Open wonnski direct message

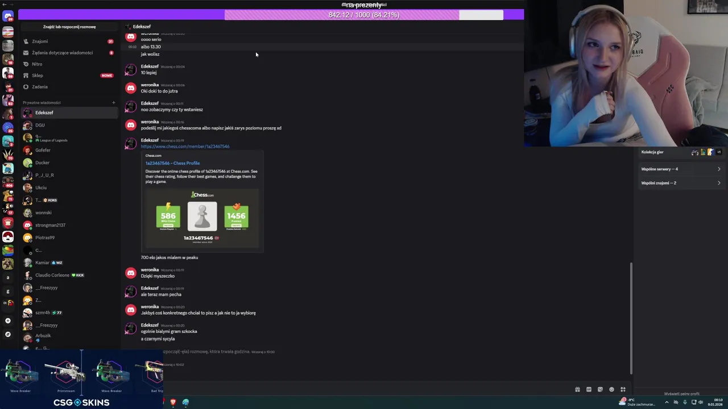(x=69, y=212)
